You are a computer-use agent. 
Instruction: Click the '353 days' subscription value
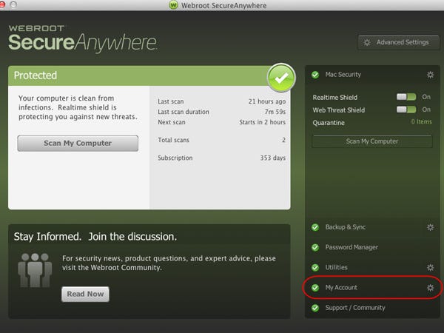point(272,158)
